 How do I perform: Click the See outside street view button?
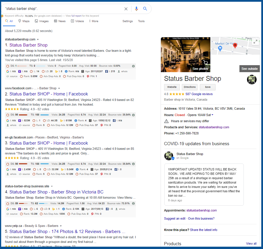[x=249, y=69]
